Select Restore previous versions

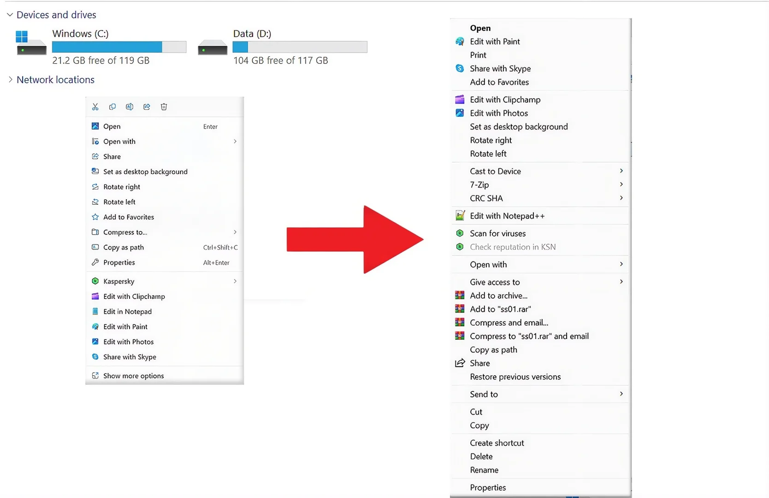pyautogui.click(x=540, y=377)
